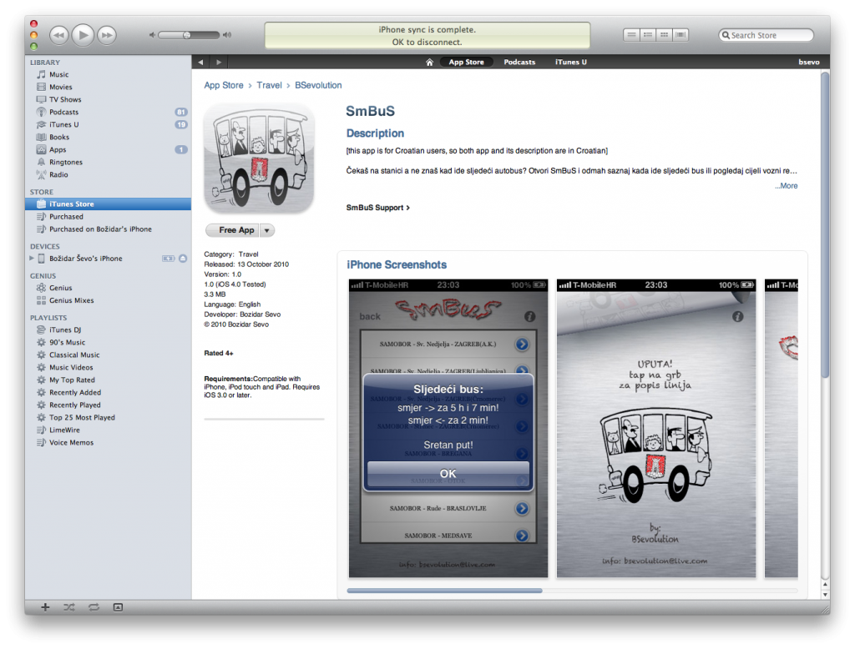
Task: Click the high volume speaker icon
Action: coord(227,35)
